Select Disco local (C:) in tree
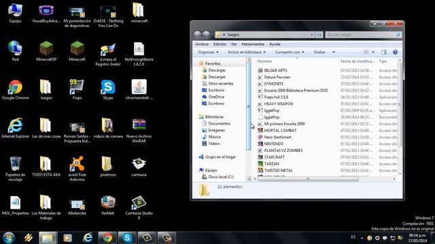Image resolution: width=435 pixels, height=244 pixels. coord(221,177)
